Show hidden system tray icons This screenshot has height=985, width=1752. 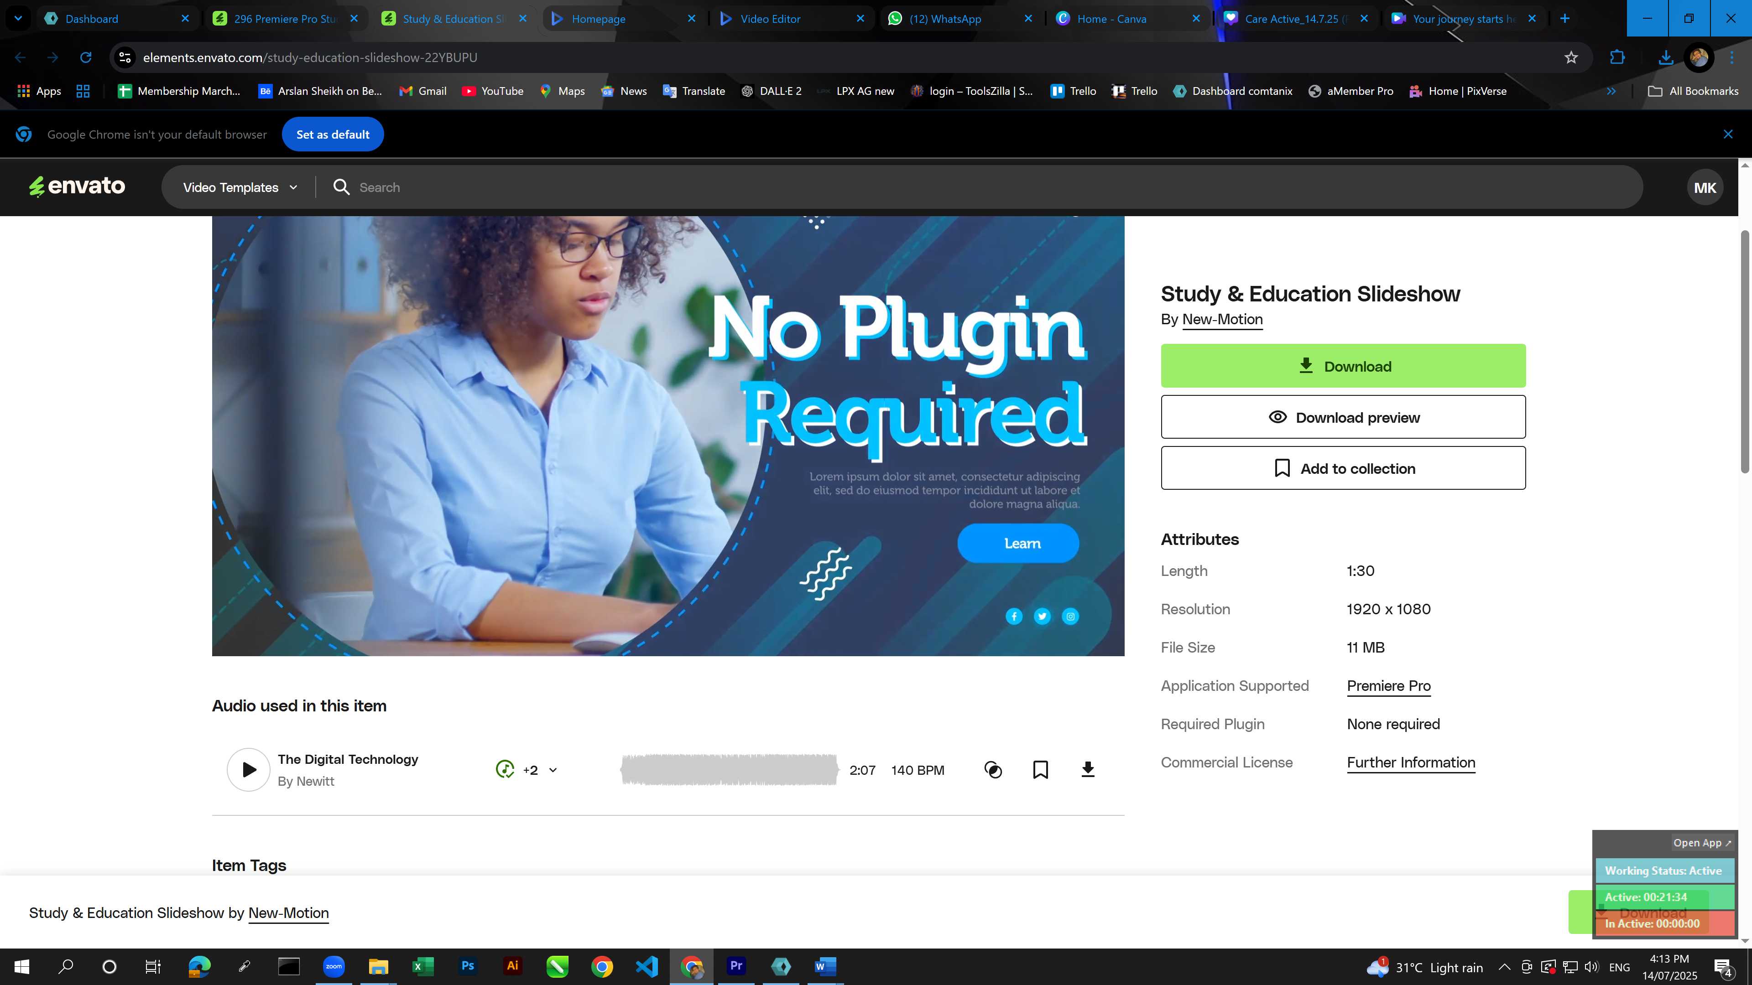[x=1504, y=967]
